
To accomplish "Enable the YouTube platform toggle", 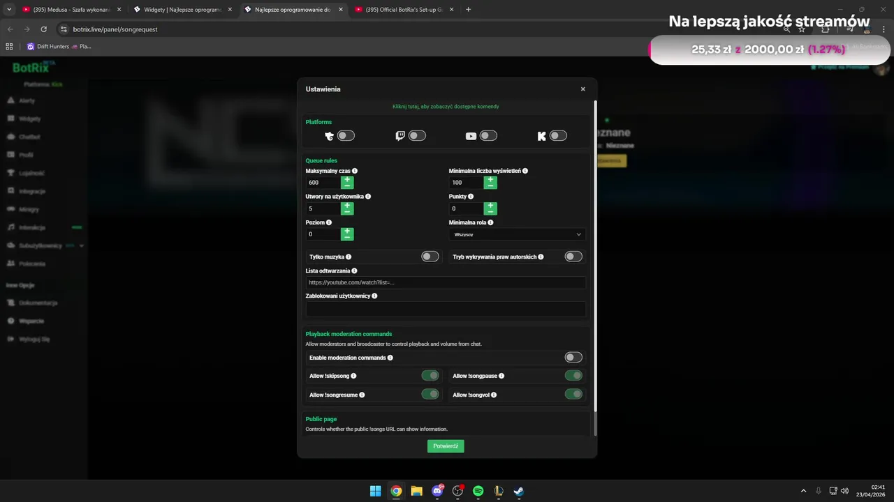I will point(488,136).
